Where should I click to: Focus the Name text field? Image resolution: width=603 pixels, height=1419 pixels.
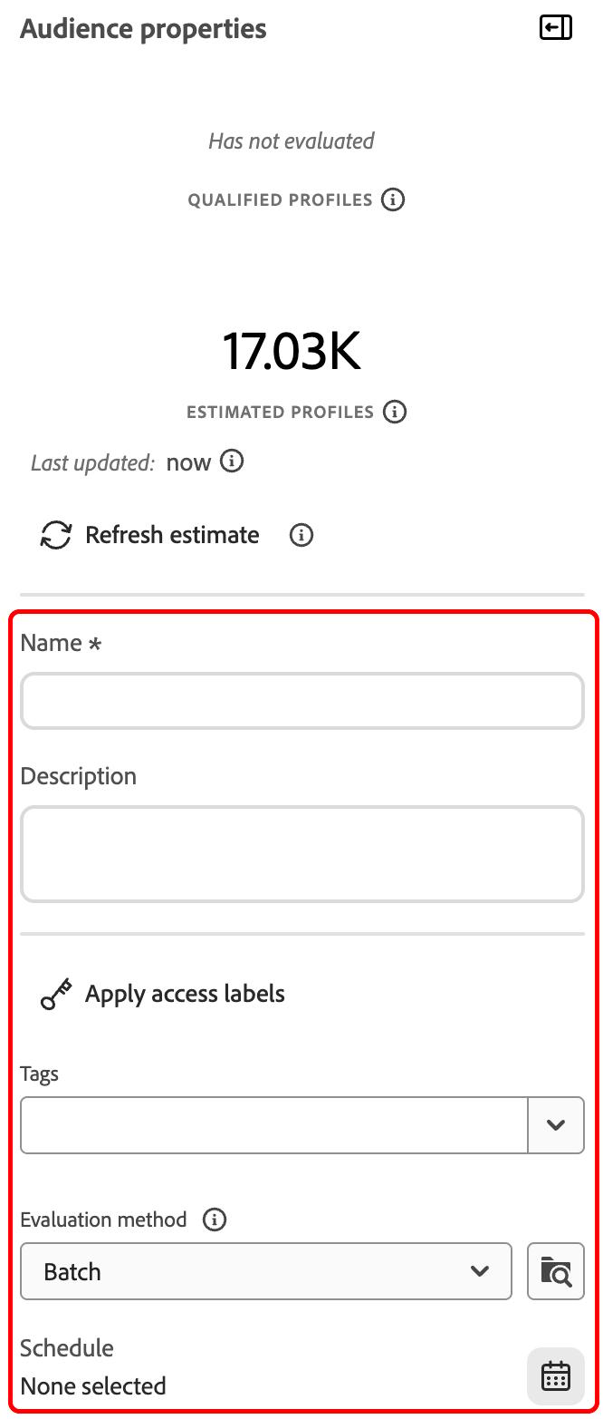coord(302,701)
